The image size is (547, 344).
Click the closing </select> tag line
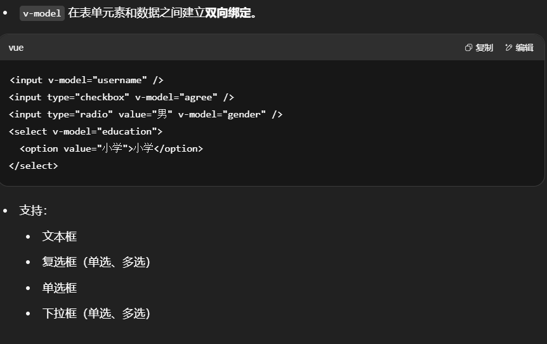(x=34, y=166)
